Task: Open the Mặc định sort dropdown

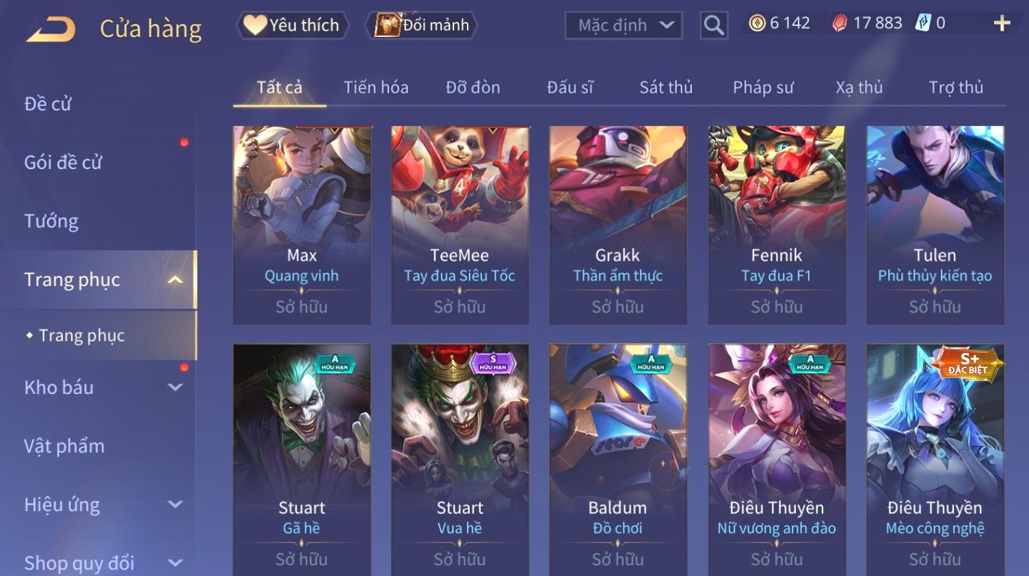Action: [x=624, y=26]
